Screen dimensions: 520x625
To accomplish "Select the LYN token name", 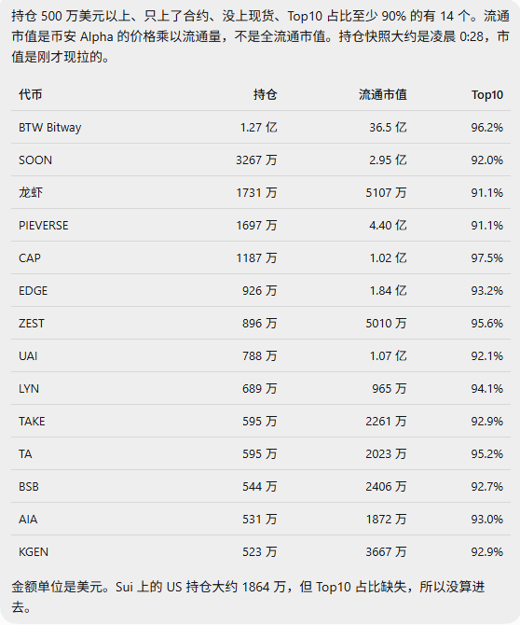I will 29,389.
